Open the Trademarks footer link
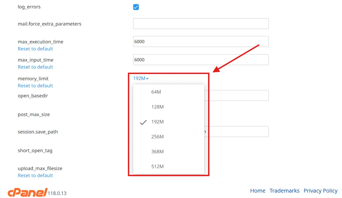The image size is (342, 198). 285,191
